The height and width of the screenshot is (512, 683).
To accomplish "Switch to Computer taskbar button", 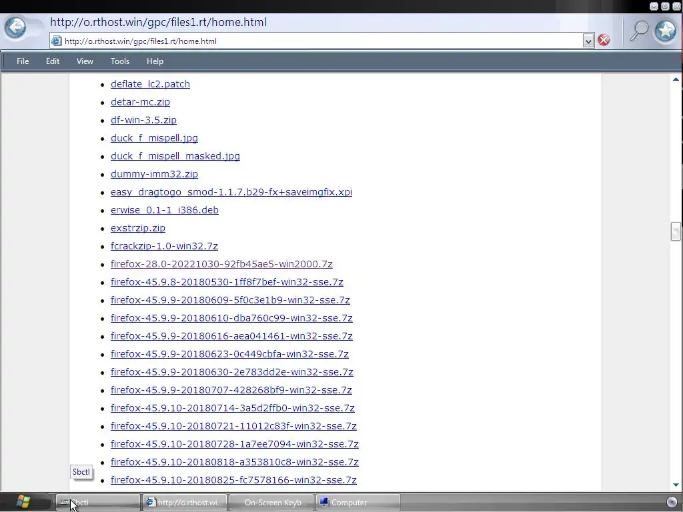I will pyautogui.click(x=358, y=503).
